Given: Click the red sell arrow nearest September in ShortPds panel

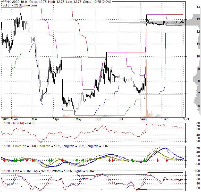Looking at the screenshot, I should tap(167, 160).
